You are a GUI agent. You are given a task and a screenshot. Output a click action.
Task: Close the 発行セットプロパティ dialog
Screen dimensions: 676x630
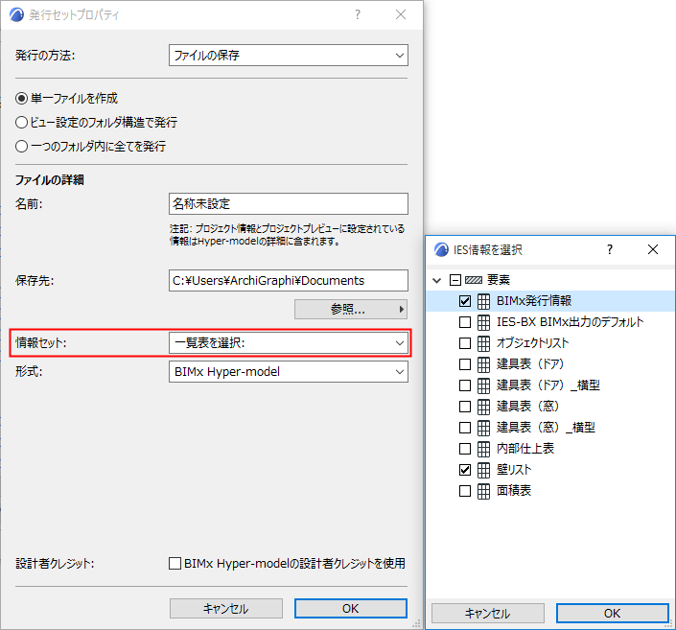pyautogui.click(x=401, y=14)
